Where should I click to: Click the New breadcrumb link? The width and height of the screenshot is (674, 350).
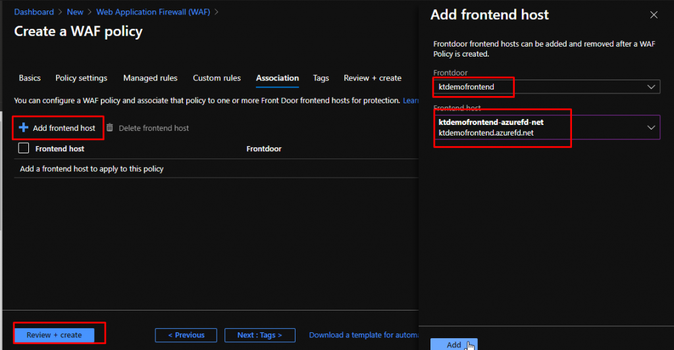(75, 12)
